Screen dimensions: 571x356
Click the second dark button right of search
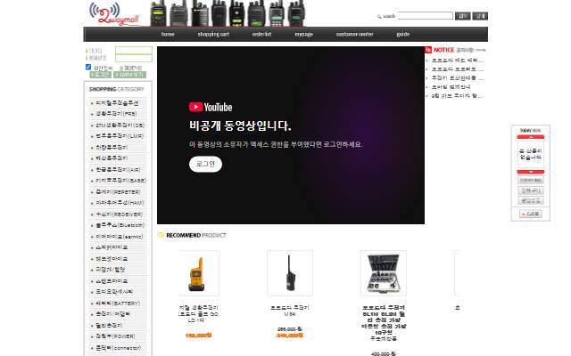pos(480,16)
